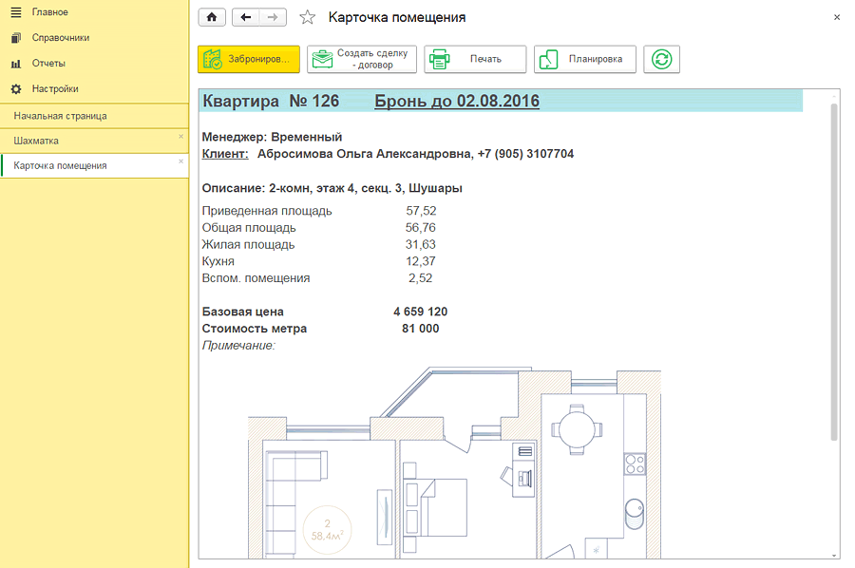Click the Создать сделку - договор button

point(361,59)
